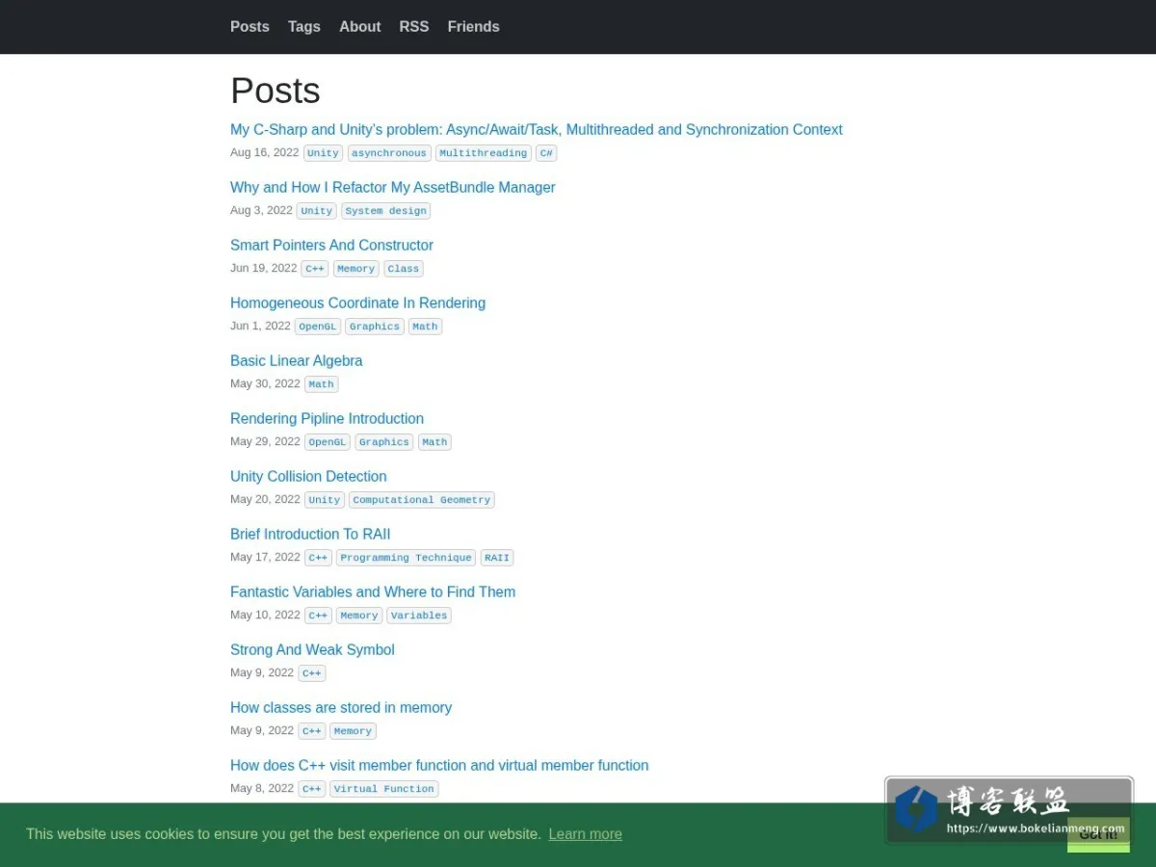The width and height of the screenshot is (1156, 867).
Task: Open the Tags navigation item
Action: (304, 27)
